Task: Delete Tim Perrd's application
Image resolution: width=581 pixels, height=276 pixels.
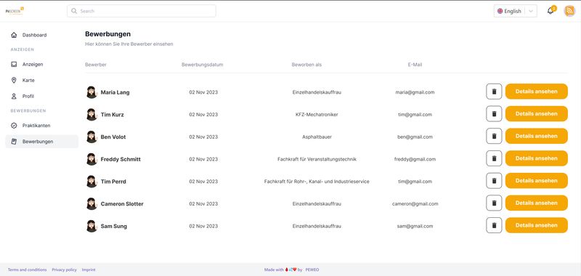Action: (494, 181)
